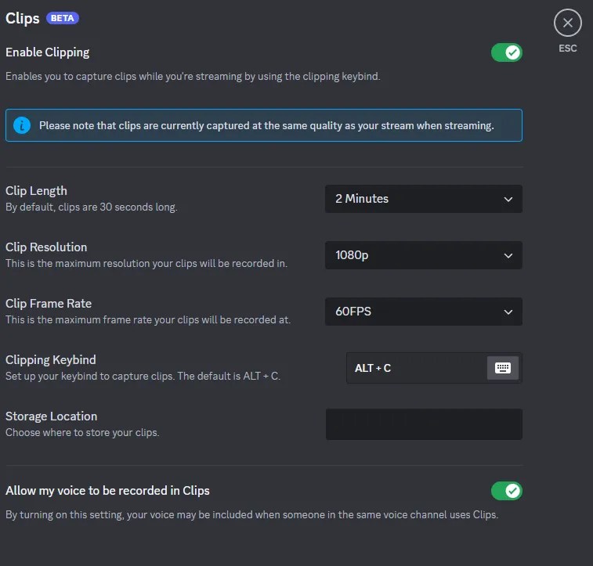
Task: Click the ALT + C keybind field
Action: pos(415,368)
